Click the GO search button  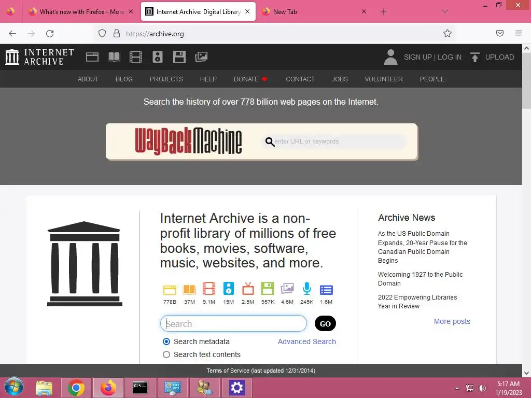click(x=325, y=323)
